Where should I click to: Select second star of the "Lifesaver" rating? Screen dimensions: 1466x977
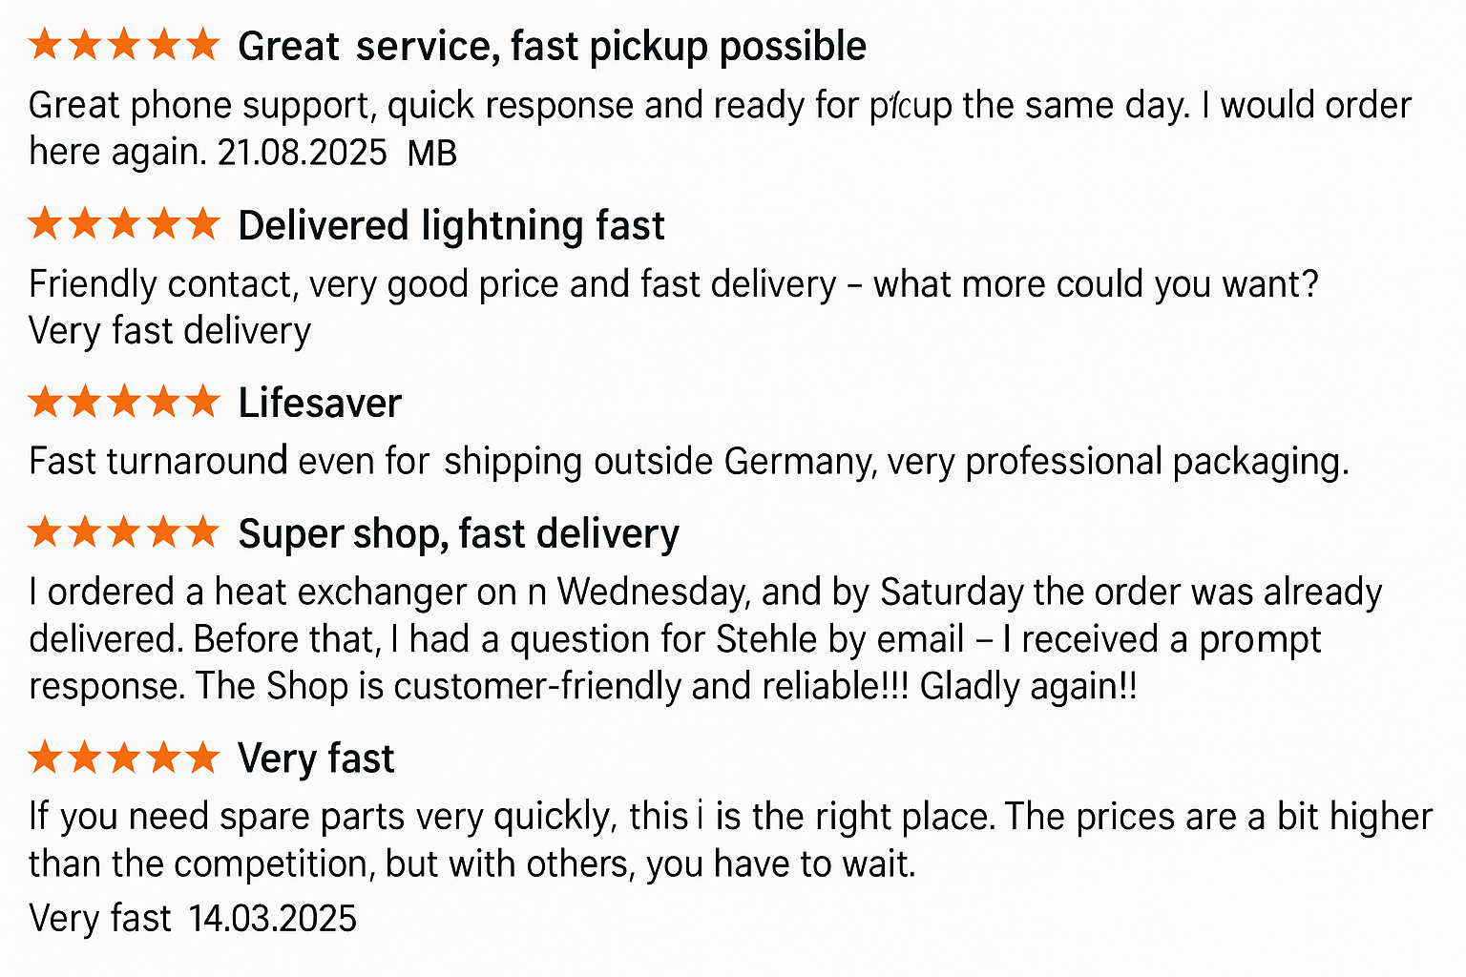(84, 402)
